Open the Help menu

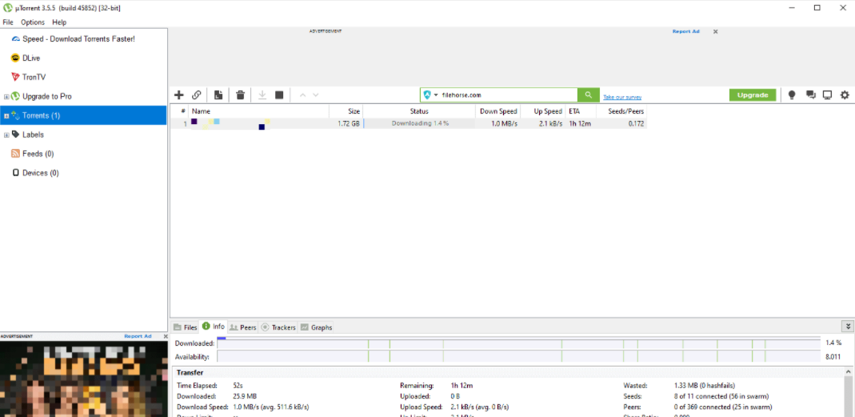(x=59, y=22)
